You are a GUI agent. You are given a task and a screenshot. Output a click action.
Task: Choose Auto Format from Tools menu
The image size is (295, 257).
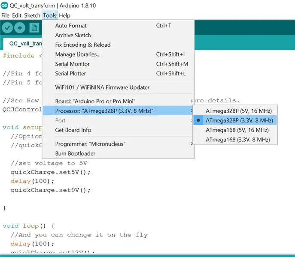pos(119,26)
